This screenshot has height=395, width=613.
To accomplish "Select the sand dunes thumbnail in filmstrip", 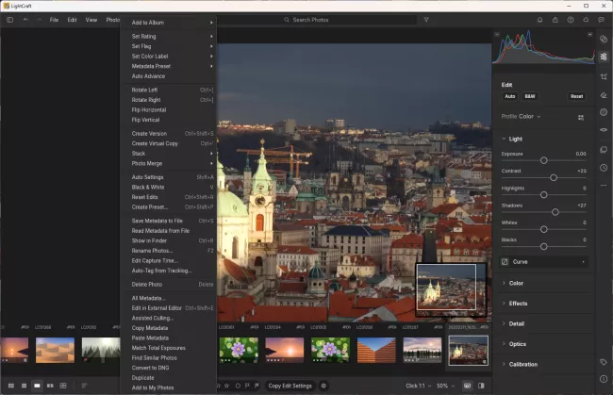I will tap(55, 350).
